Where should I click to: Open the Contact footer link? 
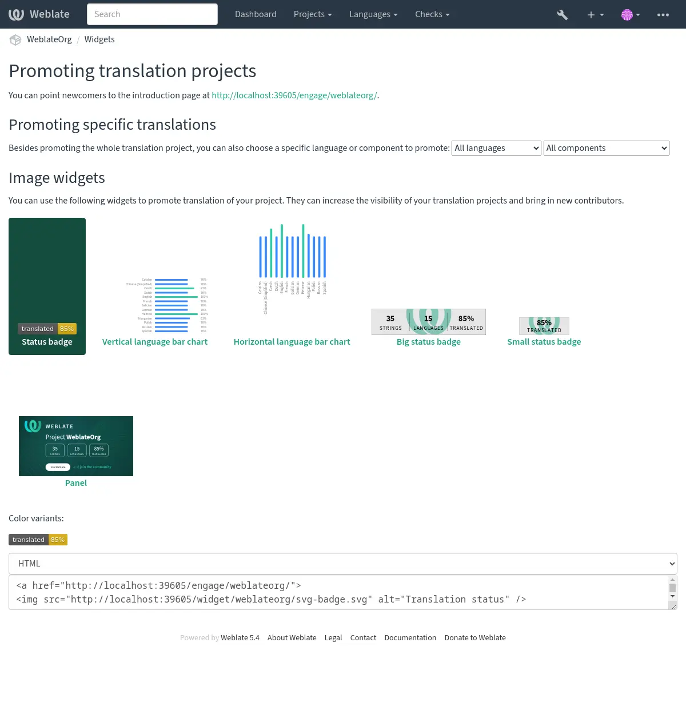[363, 638]
